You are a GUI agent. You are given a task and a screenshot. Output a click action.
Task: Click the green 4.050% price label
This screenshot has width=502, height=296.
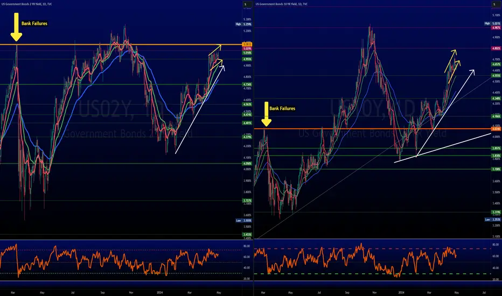click(x=247, y=164)
